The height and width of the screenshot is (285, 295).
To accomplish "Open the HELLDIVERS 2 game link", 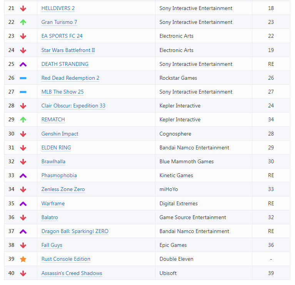I will tap(58, 8).
